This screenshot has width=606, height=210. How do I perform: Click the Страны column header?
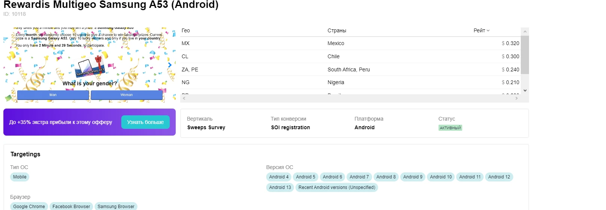point(337,30)
